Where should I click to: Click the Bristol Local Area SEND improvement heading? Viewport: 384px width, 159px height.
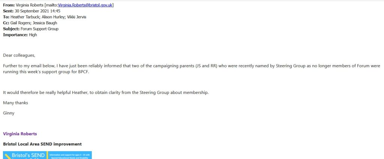[x=42, y=144]
